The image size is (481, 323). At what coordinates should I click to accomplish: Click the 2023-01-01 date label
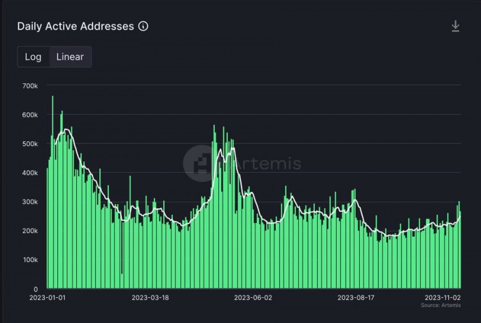pos(47,297)
